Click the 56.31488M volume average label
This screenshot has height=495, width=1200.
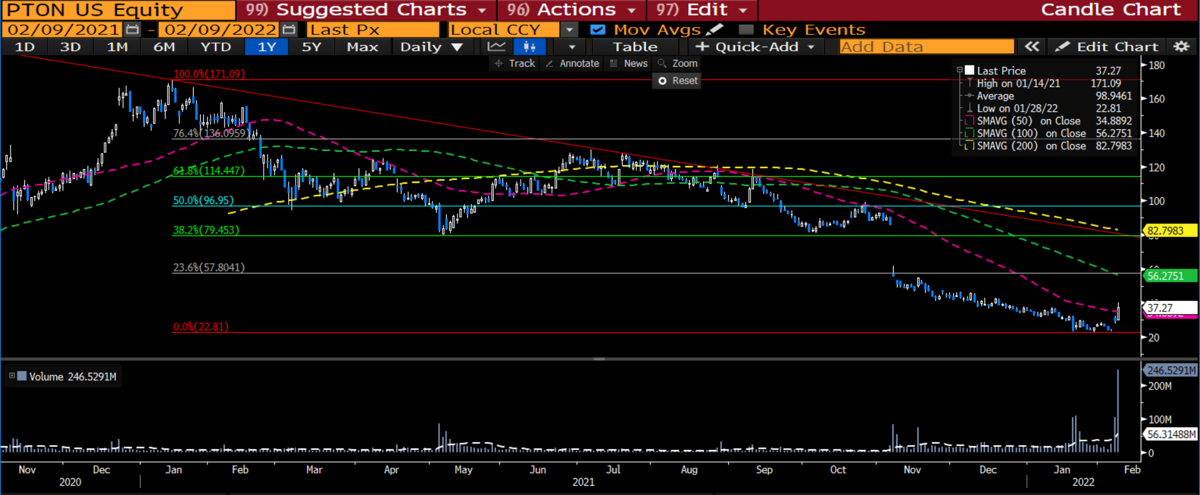coord(1171,434)
